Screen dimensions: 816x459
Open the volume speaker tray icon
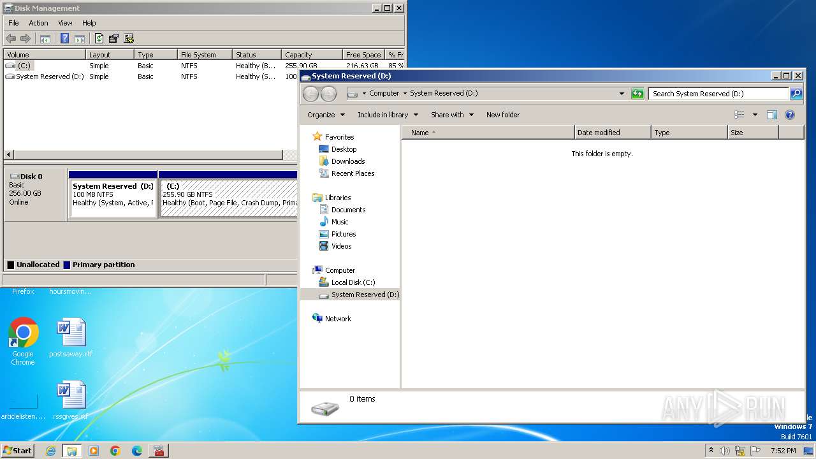[725, 451]
